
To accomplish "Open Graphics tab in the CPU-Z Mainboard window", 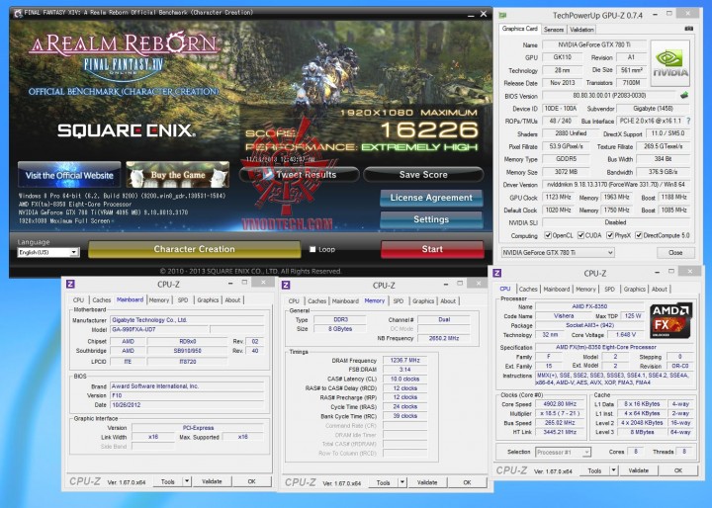I will pyautogui.click(x=208, y=300).
